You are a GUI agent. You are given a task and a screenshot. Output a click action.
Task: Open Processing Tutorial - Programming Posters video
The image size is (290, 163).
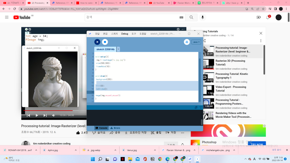229,102
